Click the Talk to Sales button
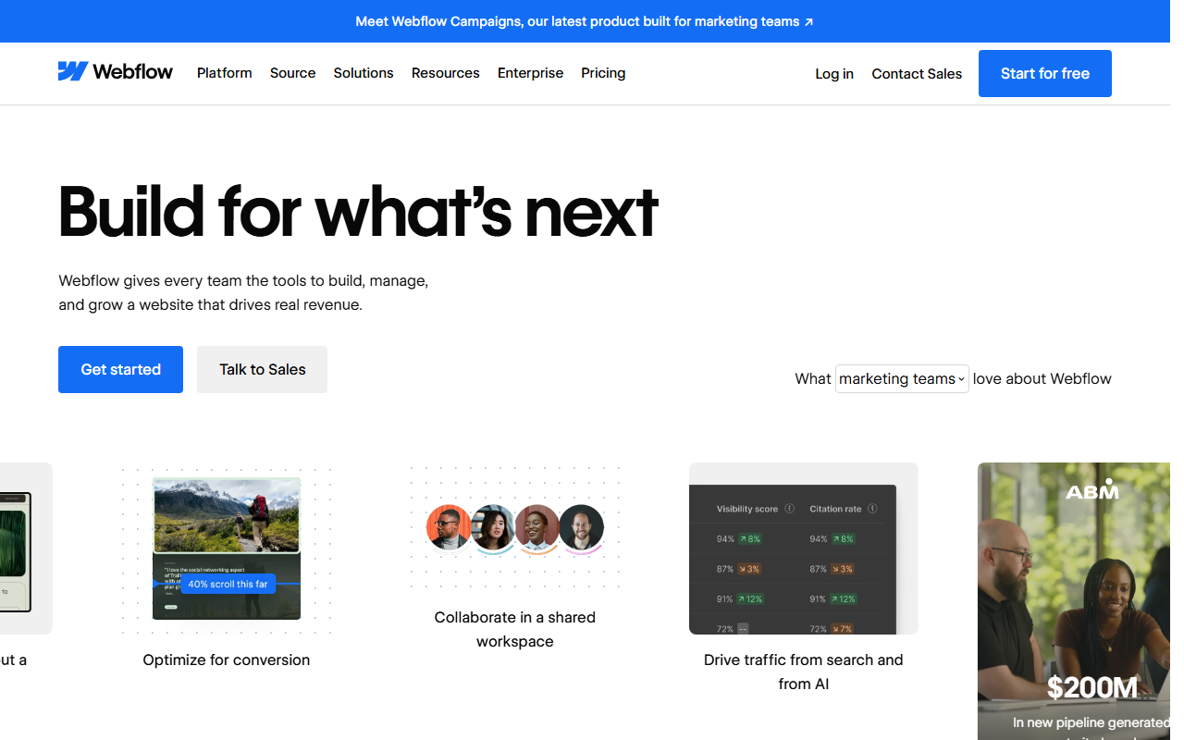Screen dimensions: 1184x740 [x=262, y=369]
